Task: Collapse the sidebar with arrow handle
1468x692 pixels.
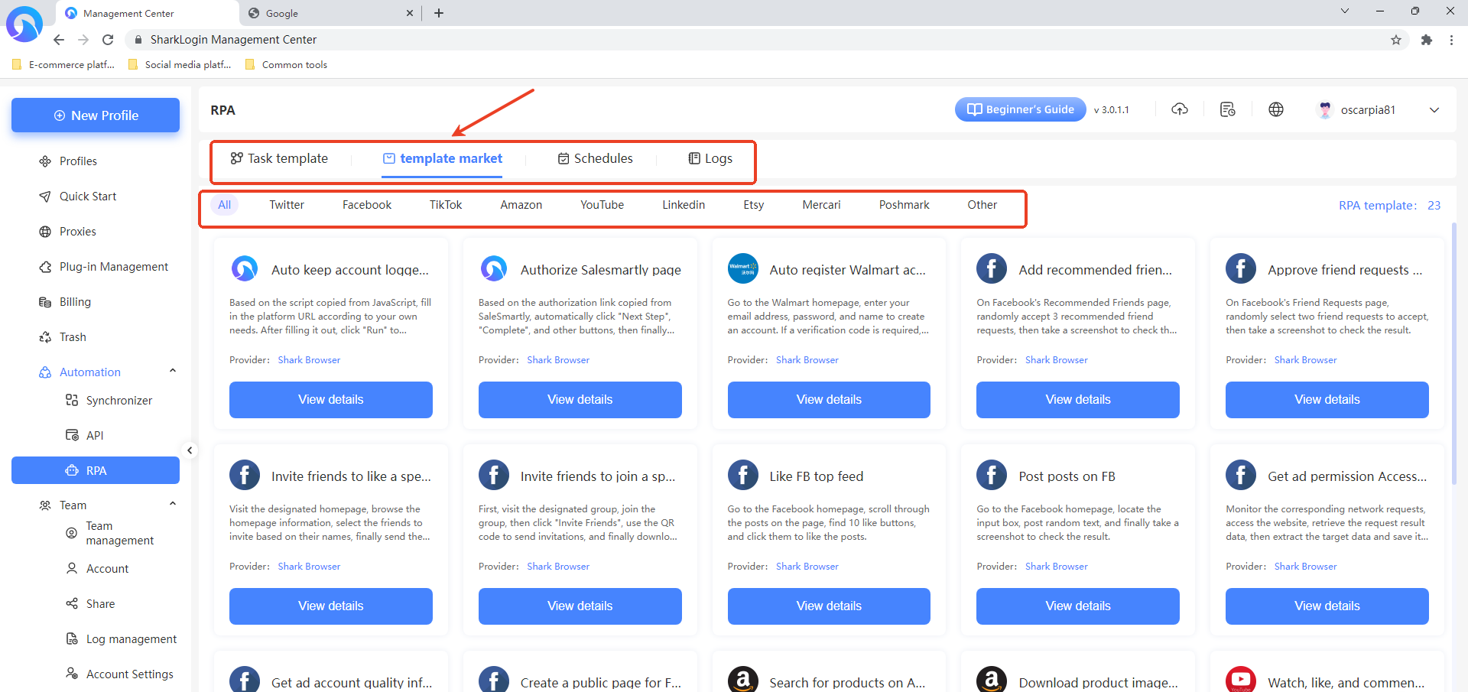Action: pyautogui.click(x=190, y=450)
